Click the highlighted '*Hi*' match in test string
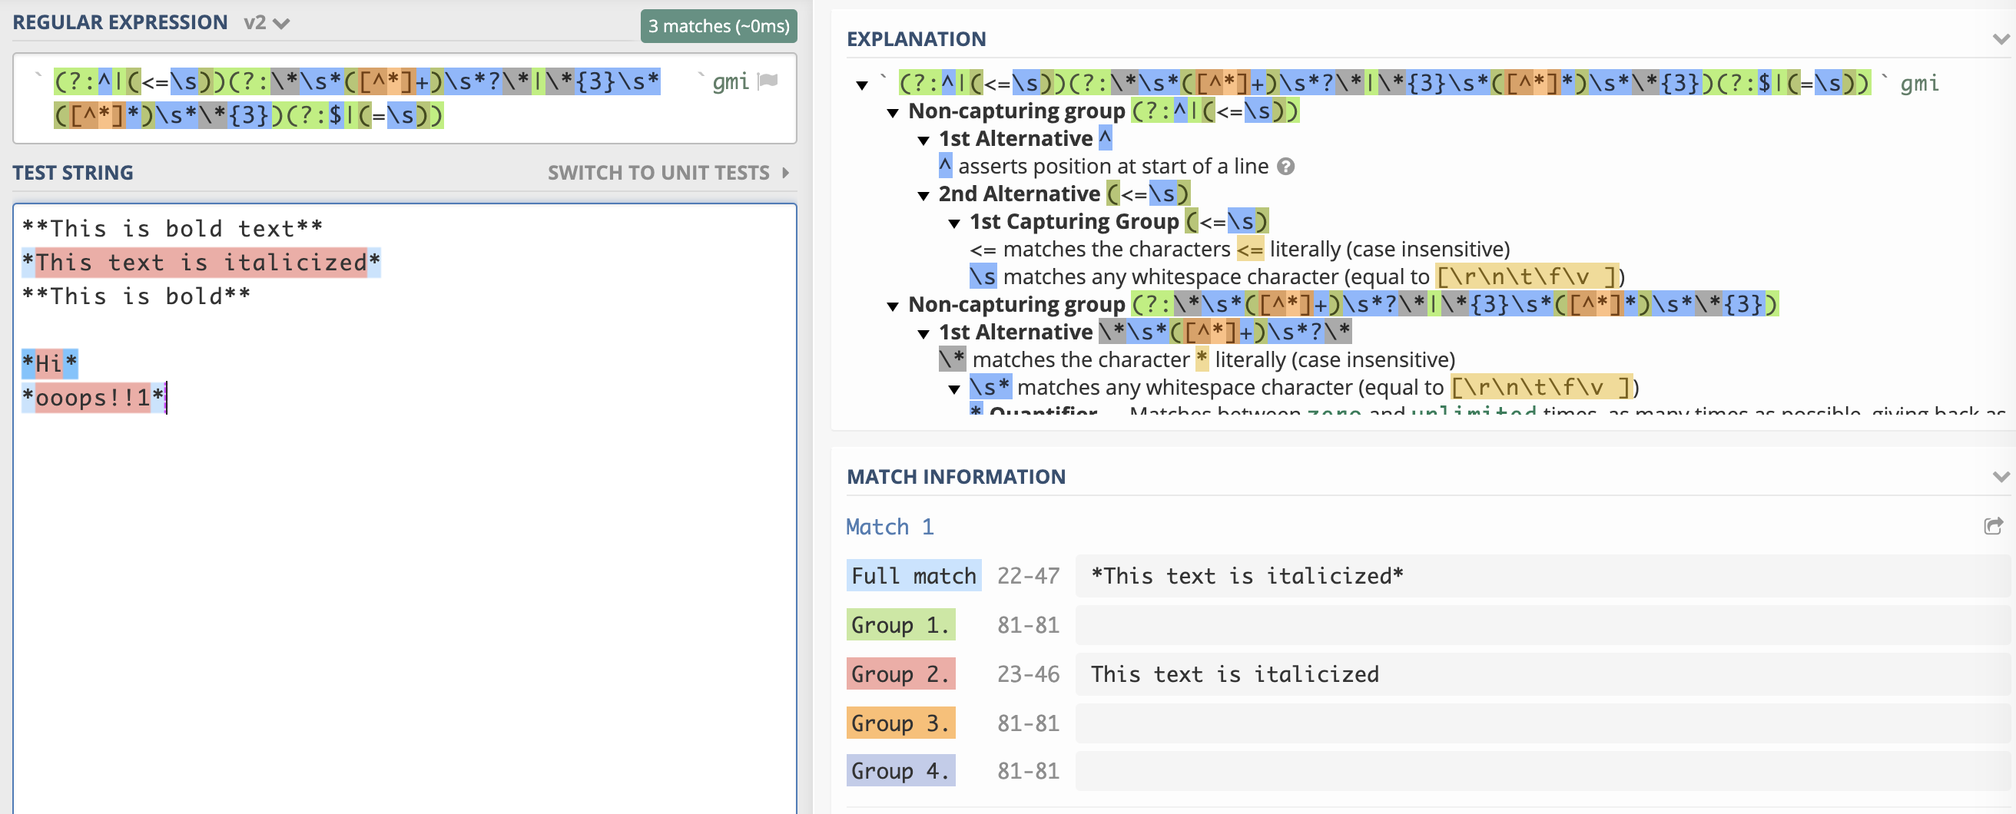The image size is (2016, 814). coord(49,363)
